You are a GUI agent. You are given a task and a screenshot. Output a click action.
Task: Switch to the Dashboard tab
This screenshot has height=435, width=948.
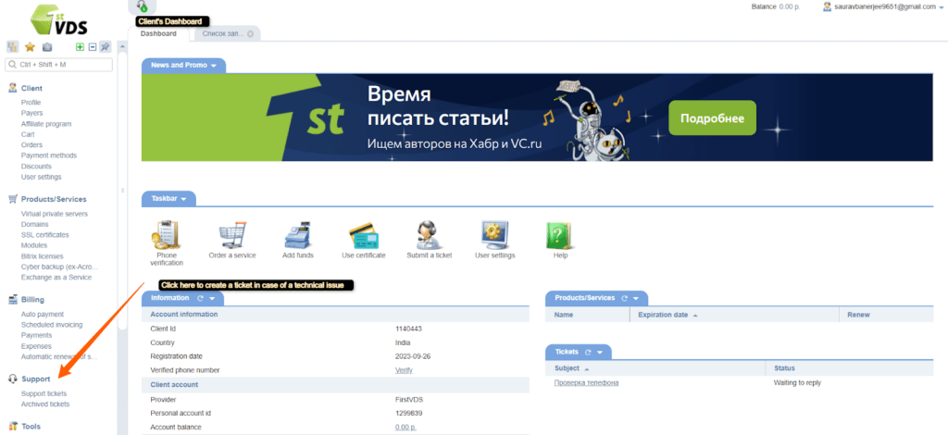point(158,34)
